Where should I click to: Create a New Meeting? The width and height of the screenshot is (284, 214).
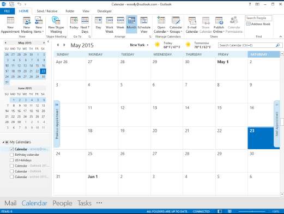coord(27,25)
